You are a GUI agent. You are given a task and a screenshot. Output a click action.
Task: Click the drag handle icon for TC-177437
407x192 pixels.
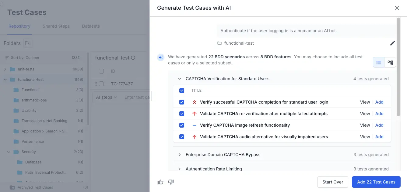click(96, 84)
